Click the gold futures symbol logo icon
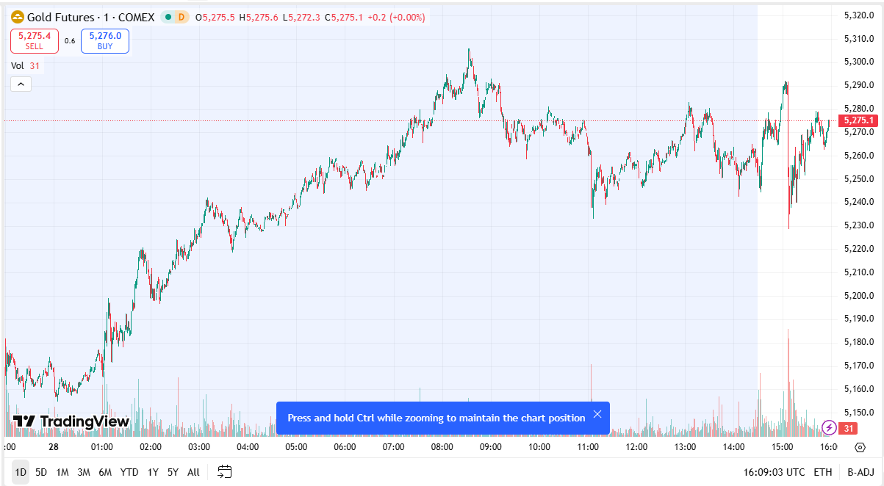The image size is (884, 486). point(18,17)
